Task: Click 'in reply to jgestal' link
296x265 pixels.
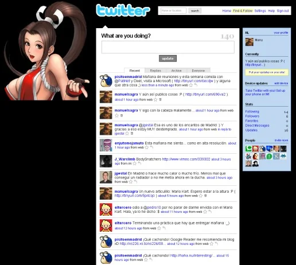Action: pyautogui.click(x=173, y=131)
